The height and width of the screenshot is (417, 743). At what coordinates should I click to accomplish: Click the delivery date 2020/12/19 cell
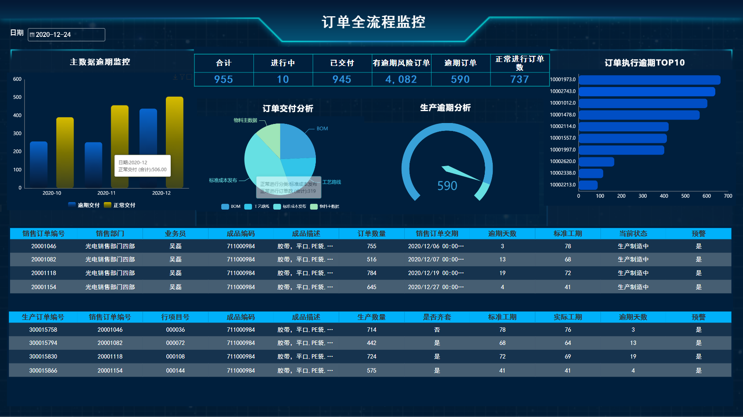[x=436, y=273]
